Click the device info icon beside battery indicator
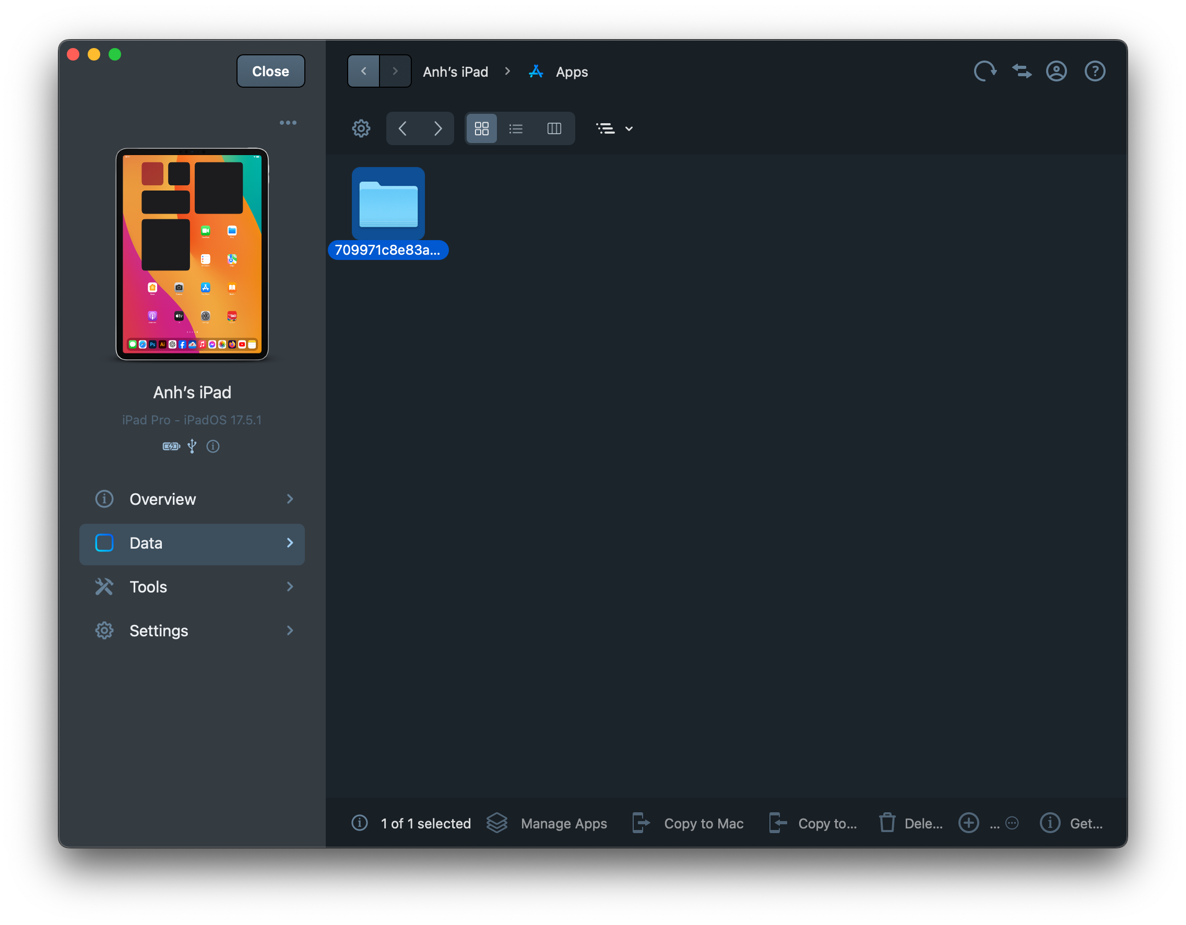Image resolution: width=1186 pixels, height=925 pixels. 212,446
